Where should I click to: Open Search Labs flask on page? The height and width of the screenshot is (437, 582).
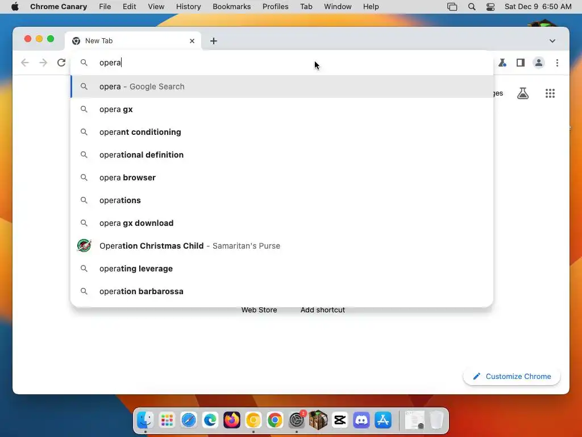tap(523, 93)
